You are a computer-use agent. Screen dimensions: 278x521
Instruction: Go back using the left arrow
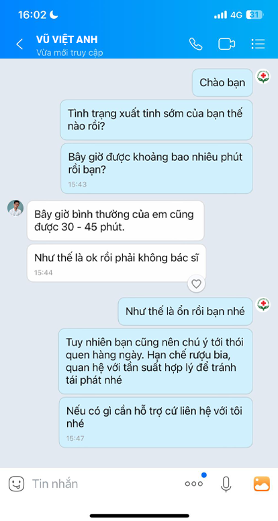click(19, 44)
